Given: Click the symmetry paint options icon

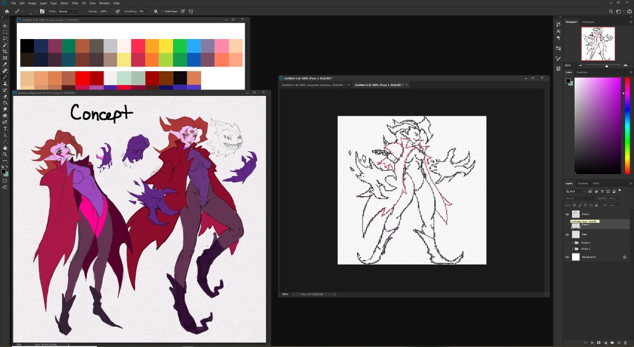Looking at the screenshot, I should pos(191,11).
